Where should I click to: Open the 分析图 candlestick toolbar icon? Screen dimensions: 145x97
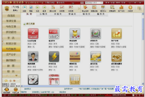pos(71,9)
